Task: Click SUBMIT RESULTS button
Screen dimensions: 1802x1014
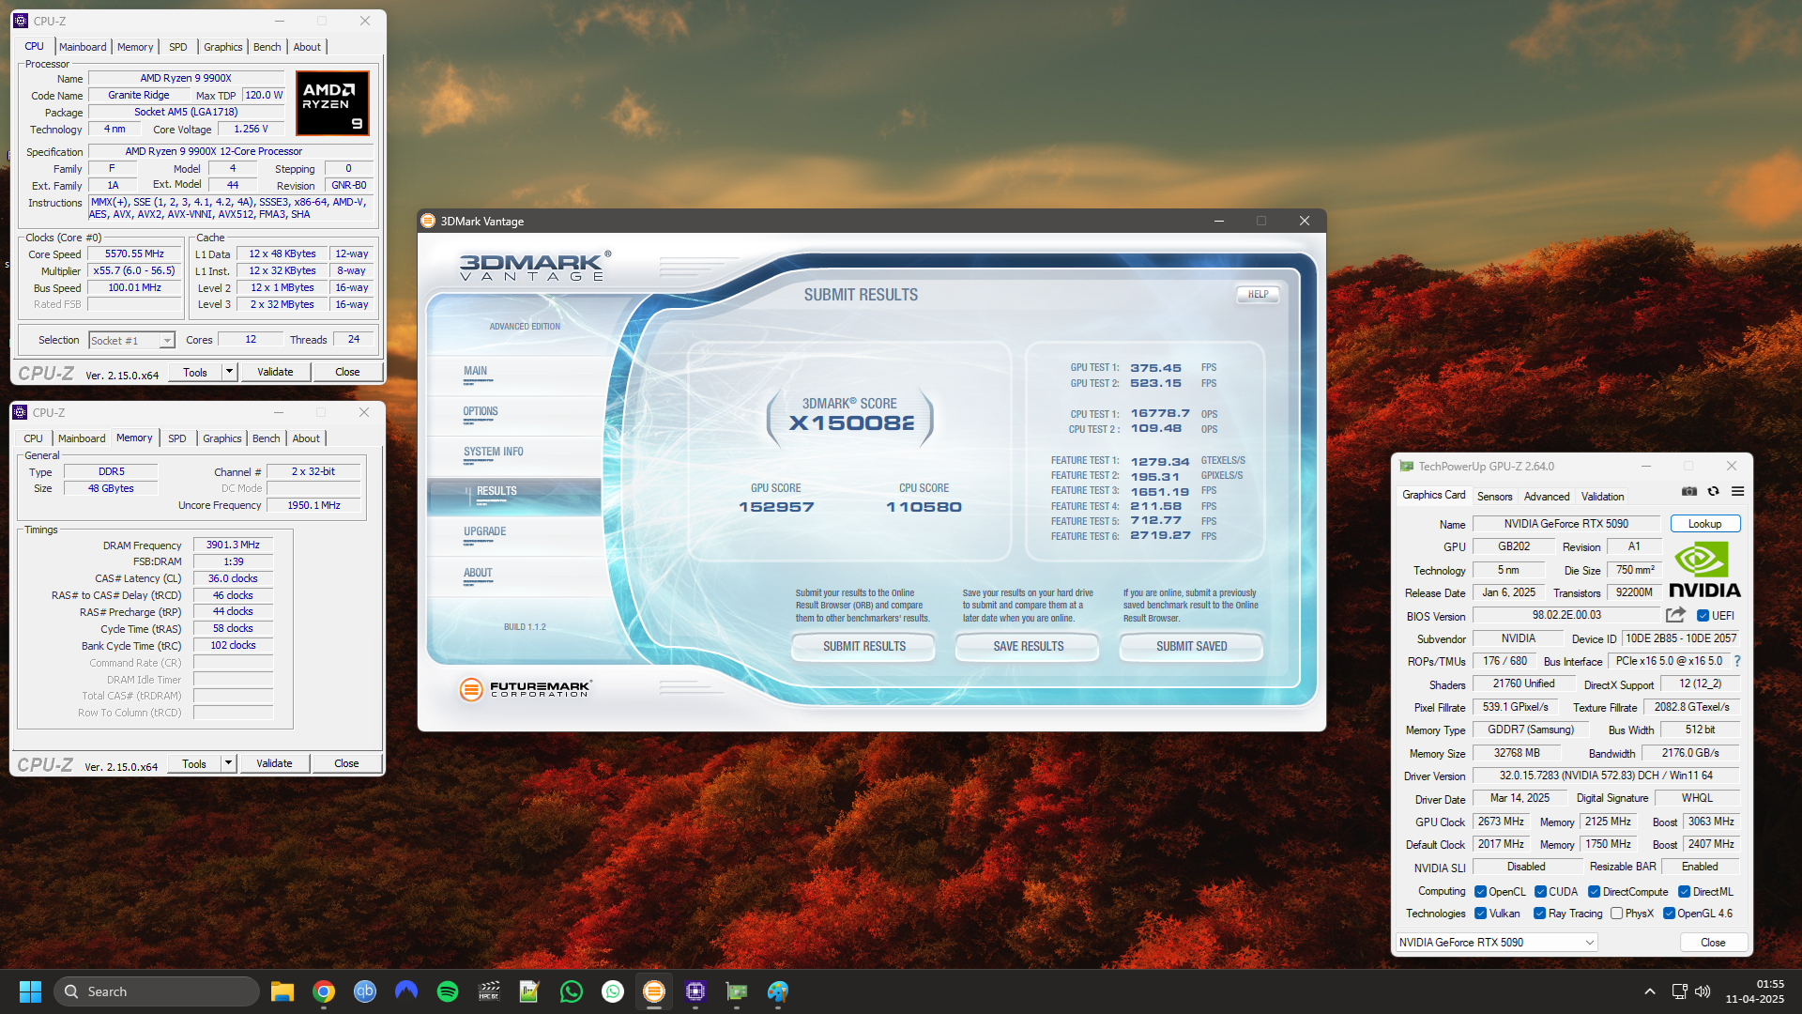Action: coord(864,647)
